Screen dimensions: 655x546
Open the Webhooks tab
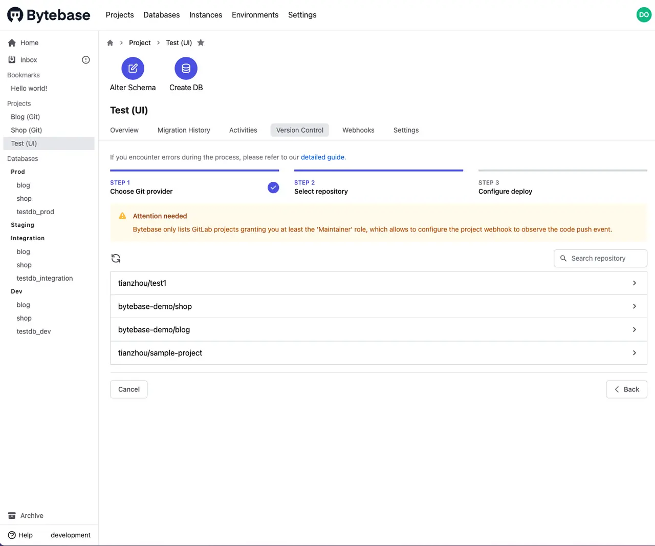coord(358,130)
